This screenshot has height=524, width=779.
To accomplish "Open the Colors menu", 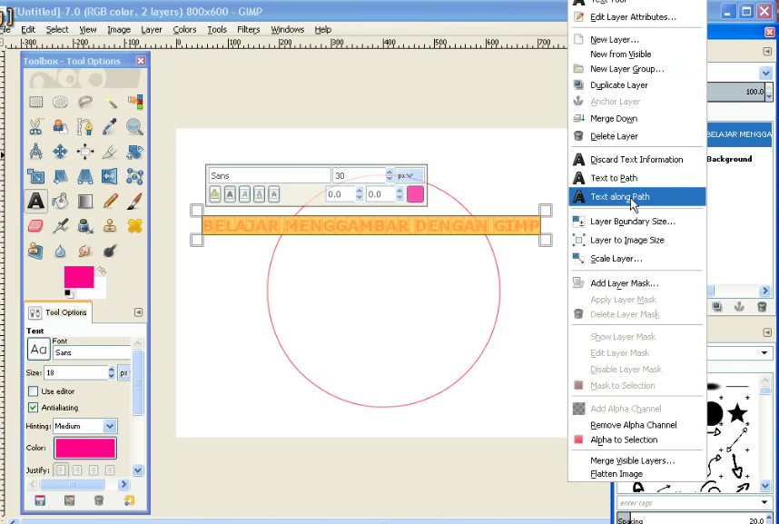I will click(x=184, y=30).
